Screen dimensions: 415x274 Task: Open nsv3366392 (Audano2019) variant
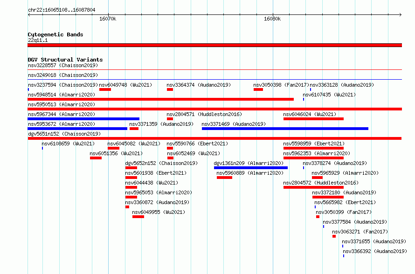[375, 251]
